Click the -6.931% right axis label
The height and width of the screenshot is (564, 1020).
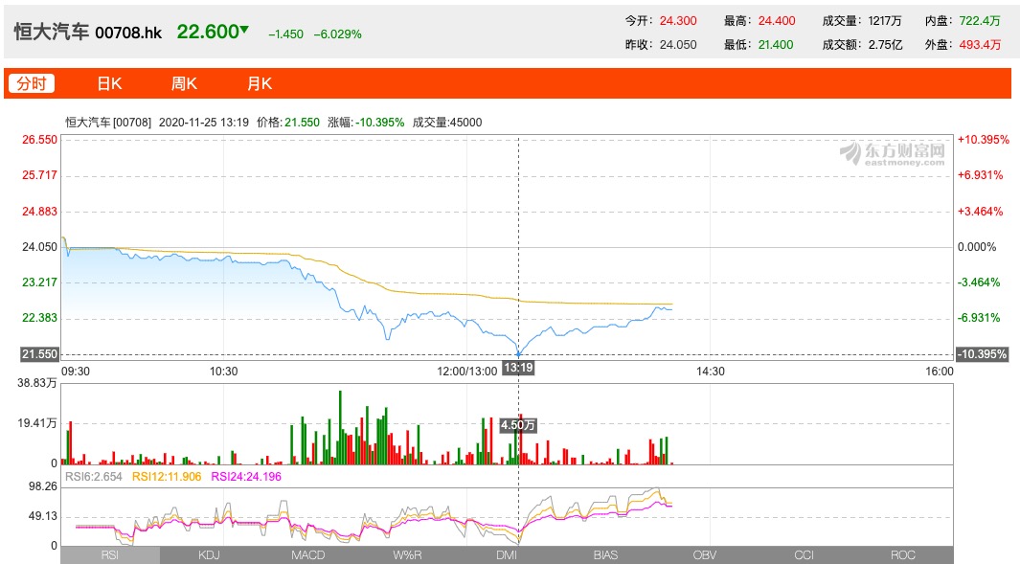point(979,318)
